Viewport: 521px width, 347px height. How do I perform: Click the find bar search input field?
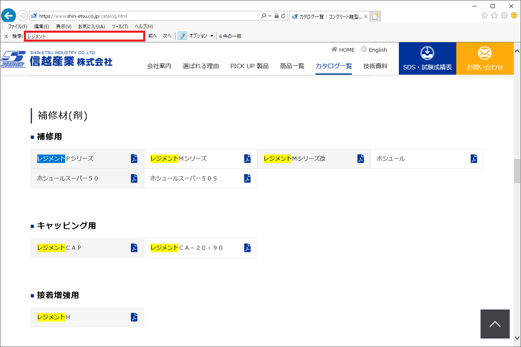(85, 36)
